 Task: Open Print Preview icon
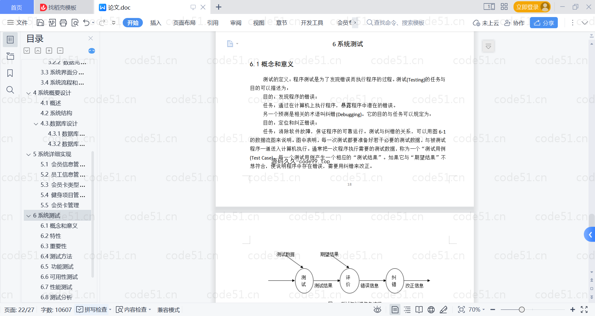coord(75,23)
